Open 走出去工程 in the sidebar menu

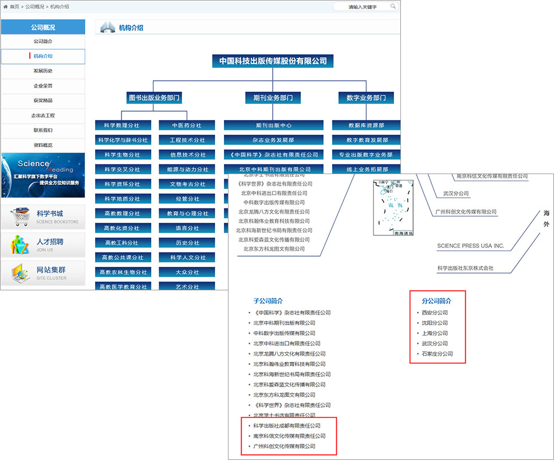click(43, 116)
